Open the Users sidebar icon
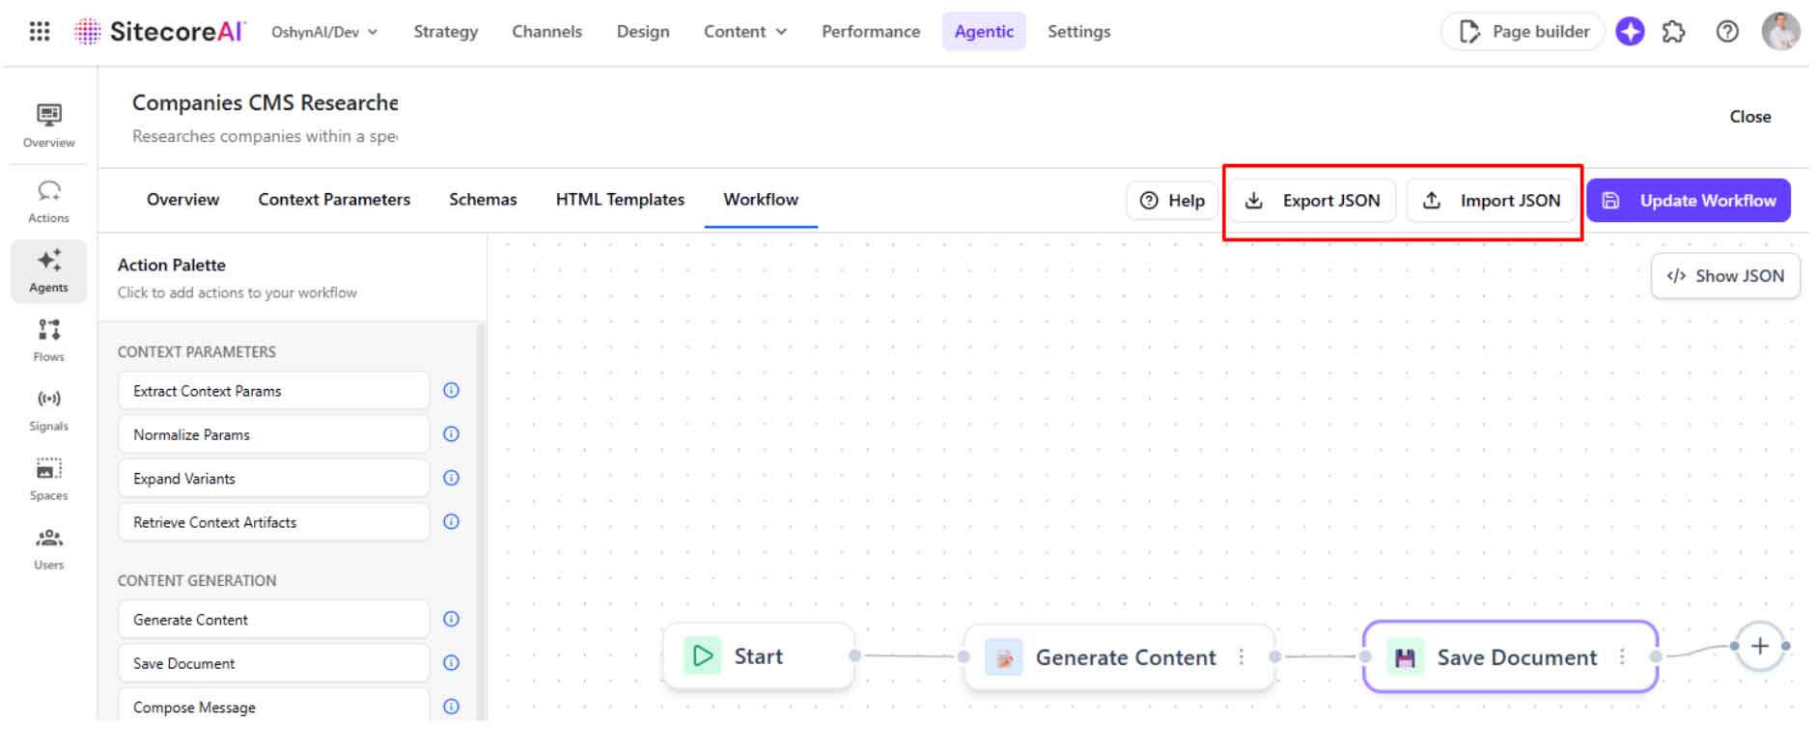 [48, 549]
